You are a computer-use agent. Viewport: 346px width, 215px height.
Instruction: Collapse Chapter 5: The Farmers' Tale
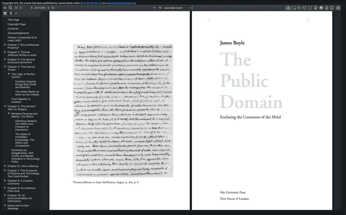[5, 106]
